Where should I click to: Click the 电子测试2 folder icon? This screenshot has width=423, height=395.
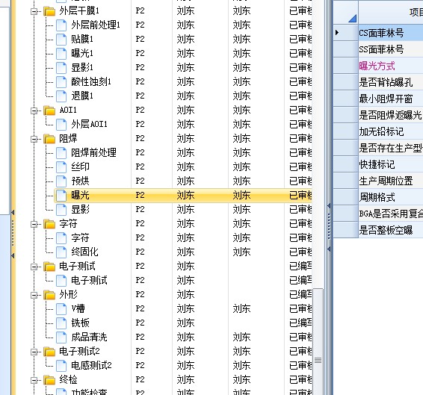49,352
